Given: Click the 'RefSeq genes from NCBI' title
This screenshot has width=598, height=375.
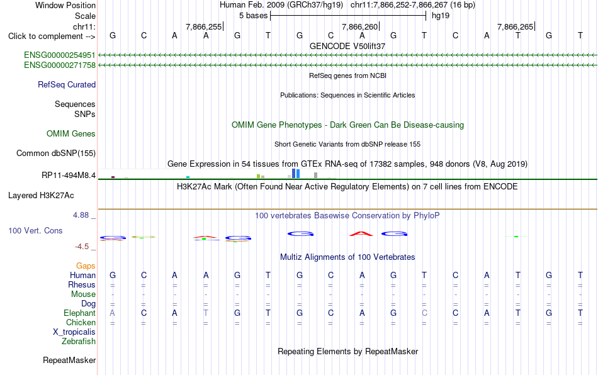Looking at the screenshot, I should pyautogui.click(x=347, y=76).
